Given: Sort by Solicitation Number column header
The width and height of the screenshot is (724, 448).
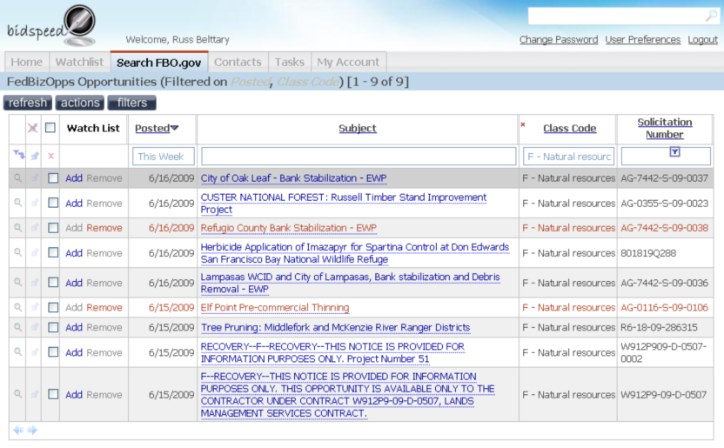Looking at the screenshot, I should (665, 128).
